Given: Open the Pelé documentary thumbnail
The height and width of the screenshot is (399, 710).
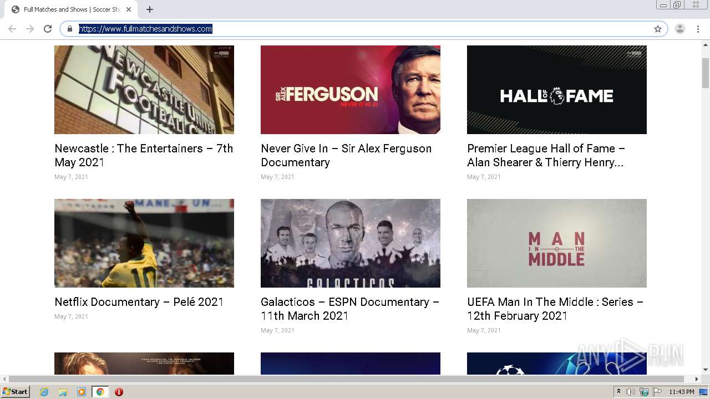Looking at the screenshot, I should coord(144,243).
